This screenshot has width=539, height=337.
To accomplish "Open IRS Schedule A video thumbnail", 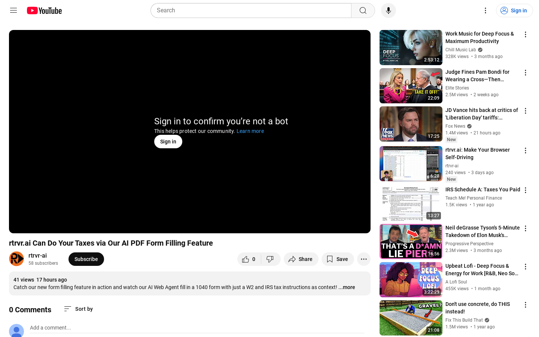I will coord(411,203).
